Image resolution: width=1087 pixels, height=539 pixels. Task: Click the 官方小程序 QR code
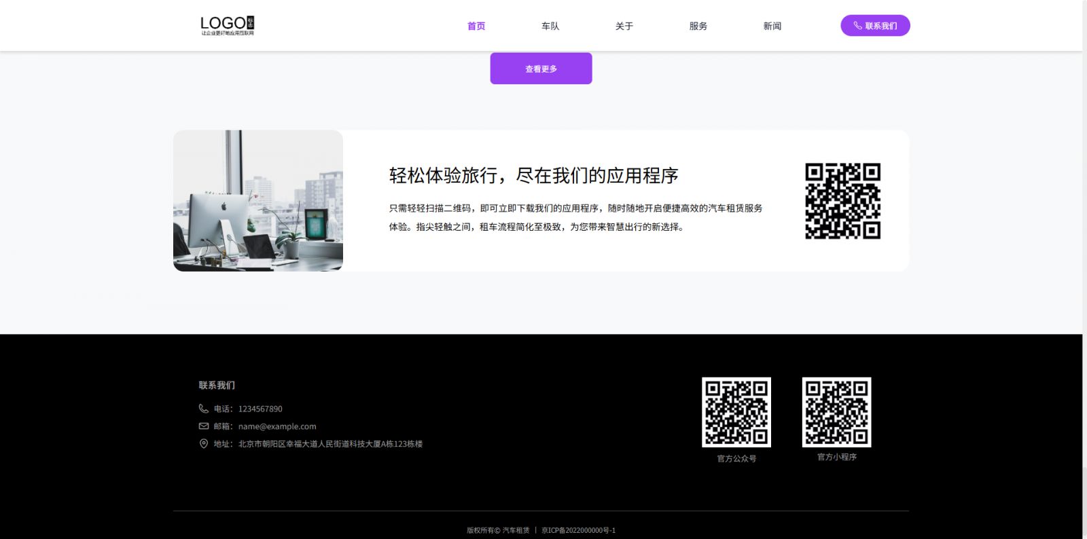(836, 412)
